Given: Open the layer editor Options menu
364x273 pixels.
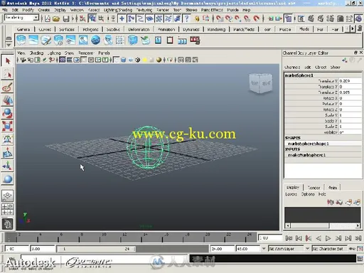Looking at the screenshot, I should tap(308, 194).
